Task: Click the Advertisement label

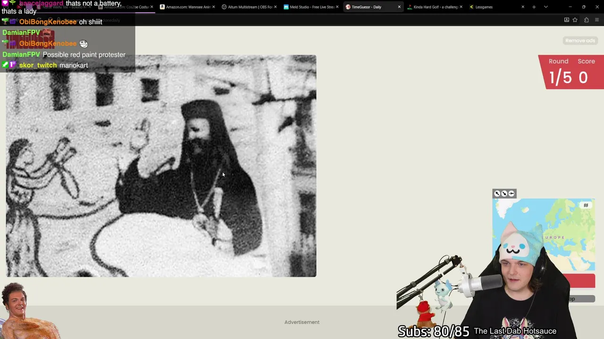Action: [302, 322]
